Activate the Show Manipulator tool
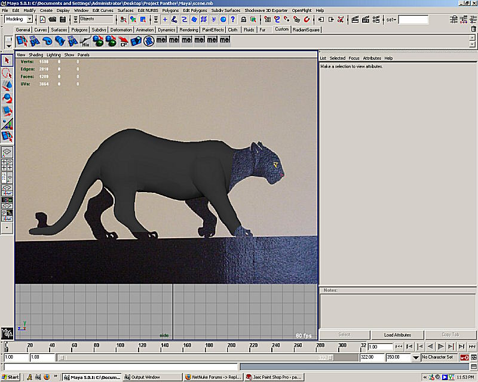478x382 pixels. pos(7,124)
